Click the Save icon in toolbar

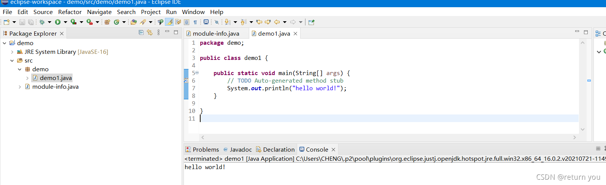(22, 22)
